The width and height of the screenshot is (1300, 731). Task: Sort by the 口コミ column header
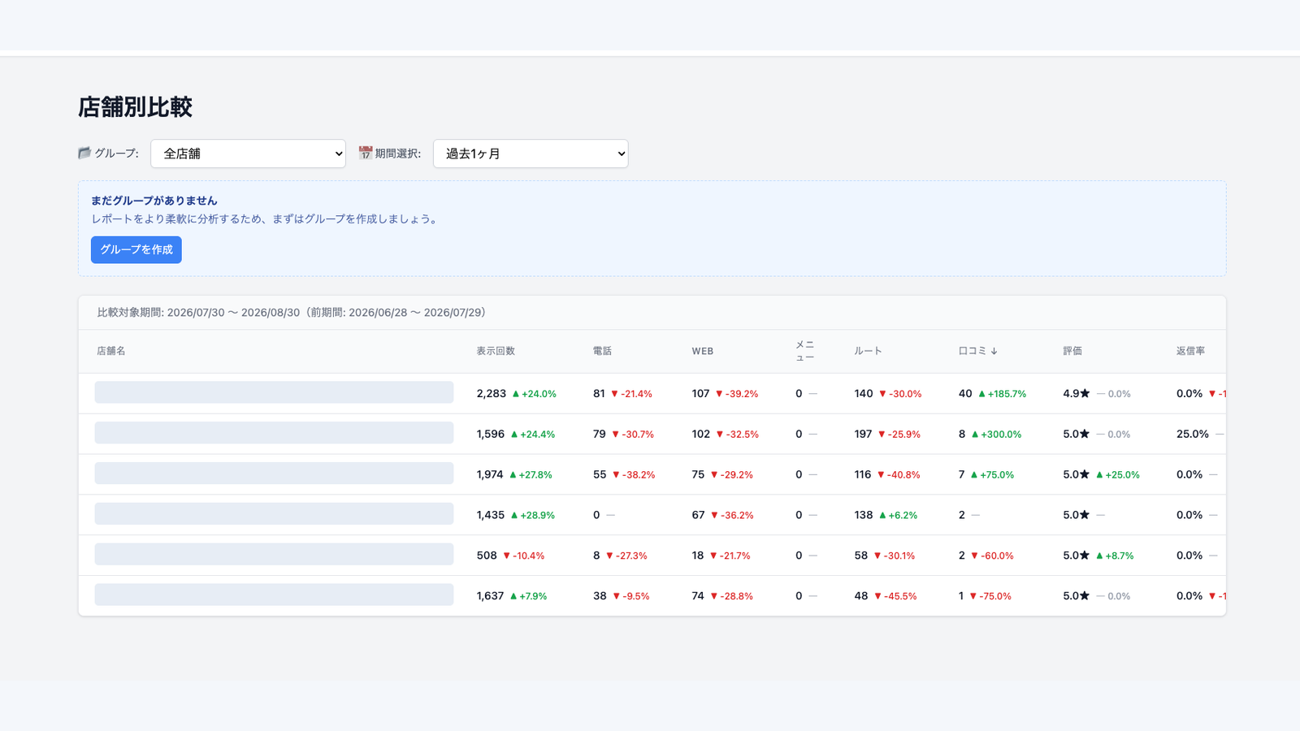click(x=977, y=351)
